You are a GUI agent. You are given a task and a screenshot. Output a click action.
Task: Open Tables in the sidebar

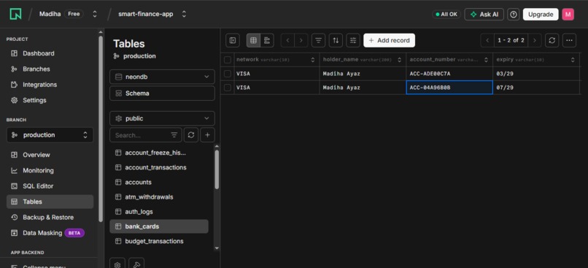50,202
